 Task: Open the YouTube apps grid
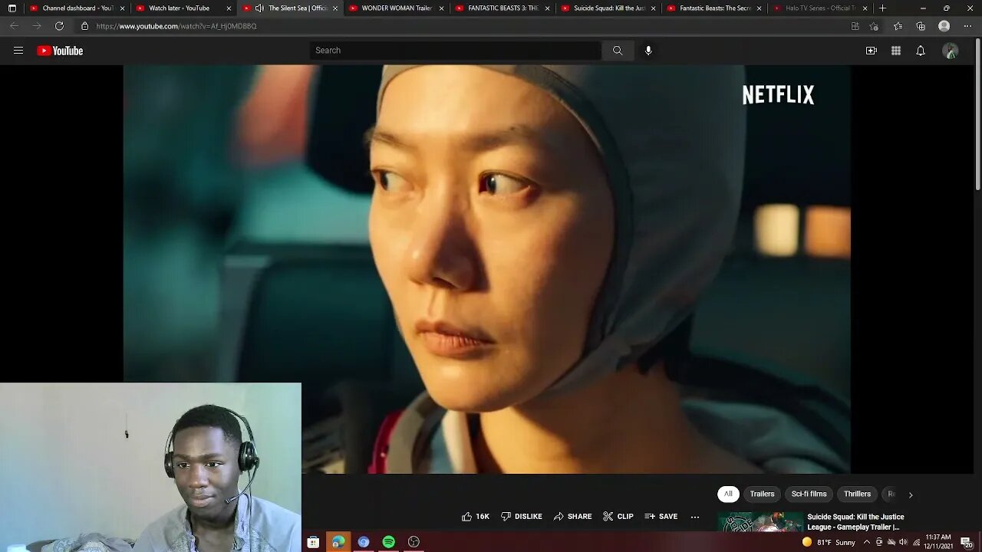896,51
